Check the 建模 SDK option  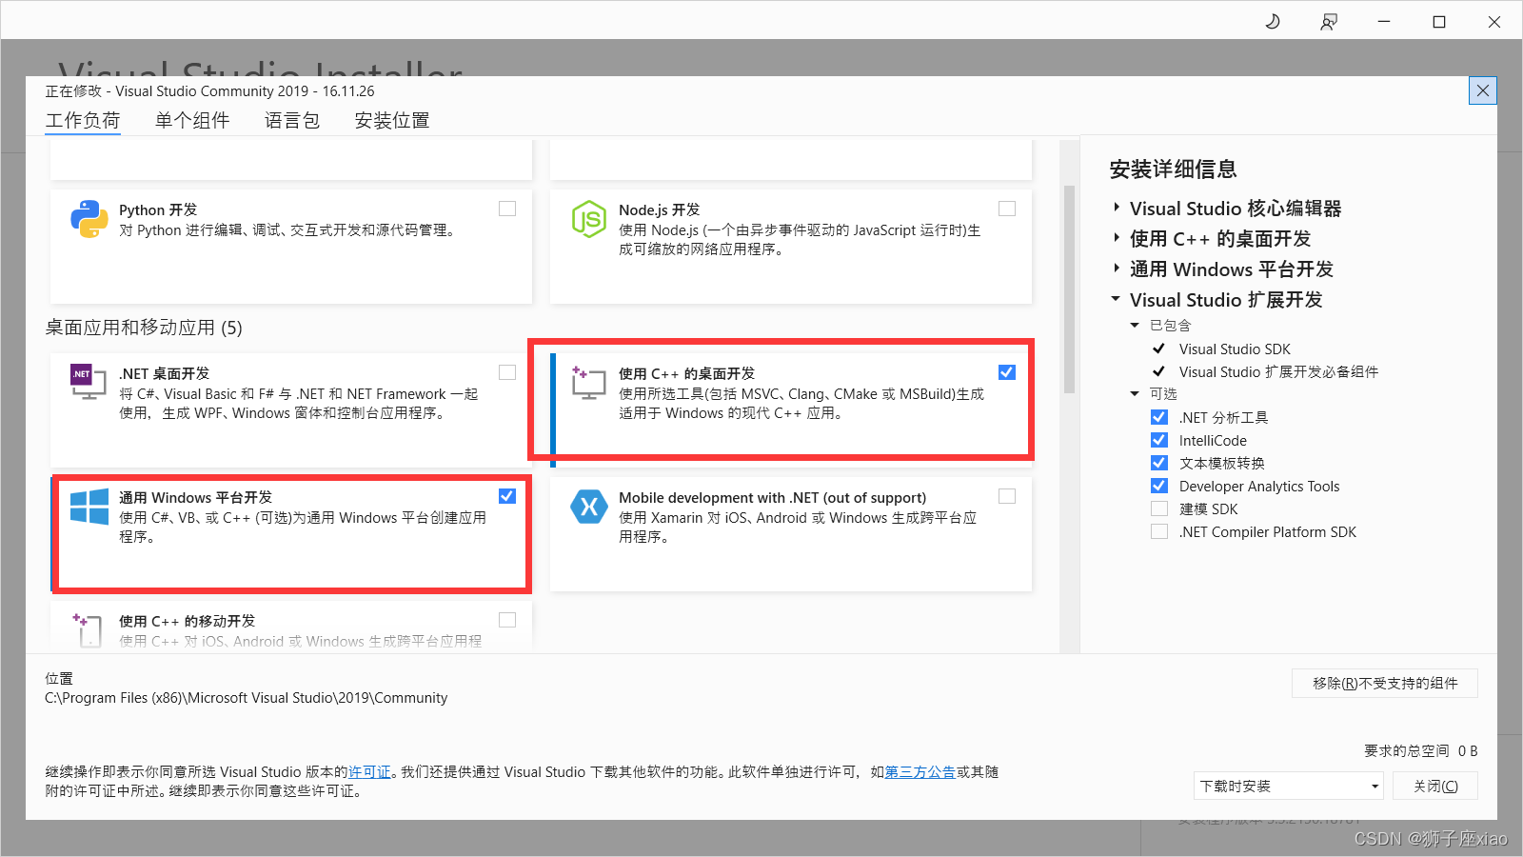(x=1159, y=508)
